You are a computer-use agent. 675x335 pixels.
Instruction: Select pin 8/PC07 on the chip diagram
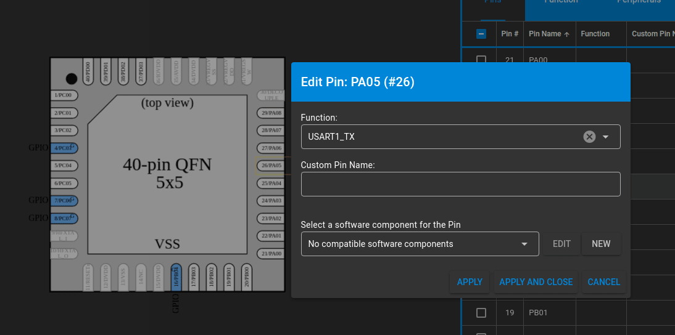[64, 218]
